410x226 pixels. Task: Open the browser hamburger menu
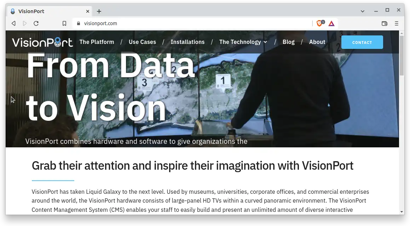[397, 24]
